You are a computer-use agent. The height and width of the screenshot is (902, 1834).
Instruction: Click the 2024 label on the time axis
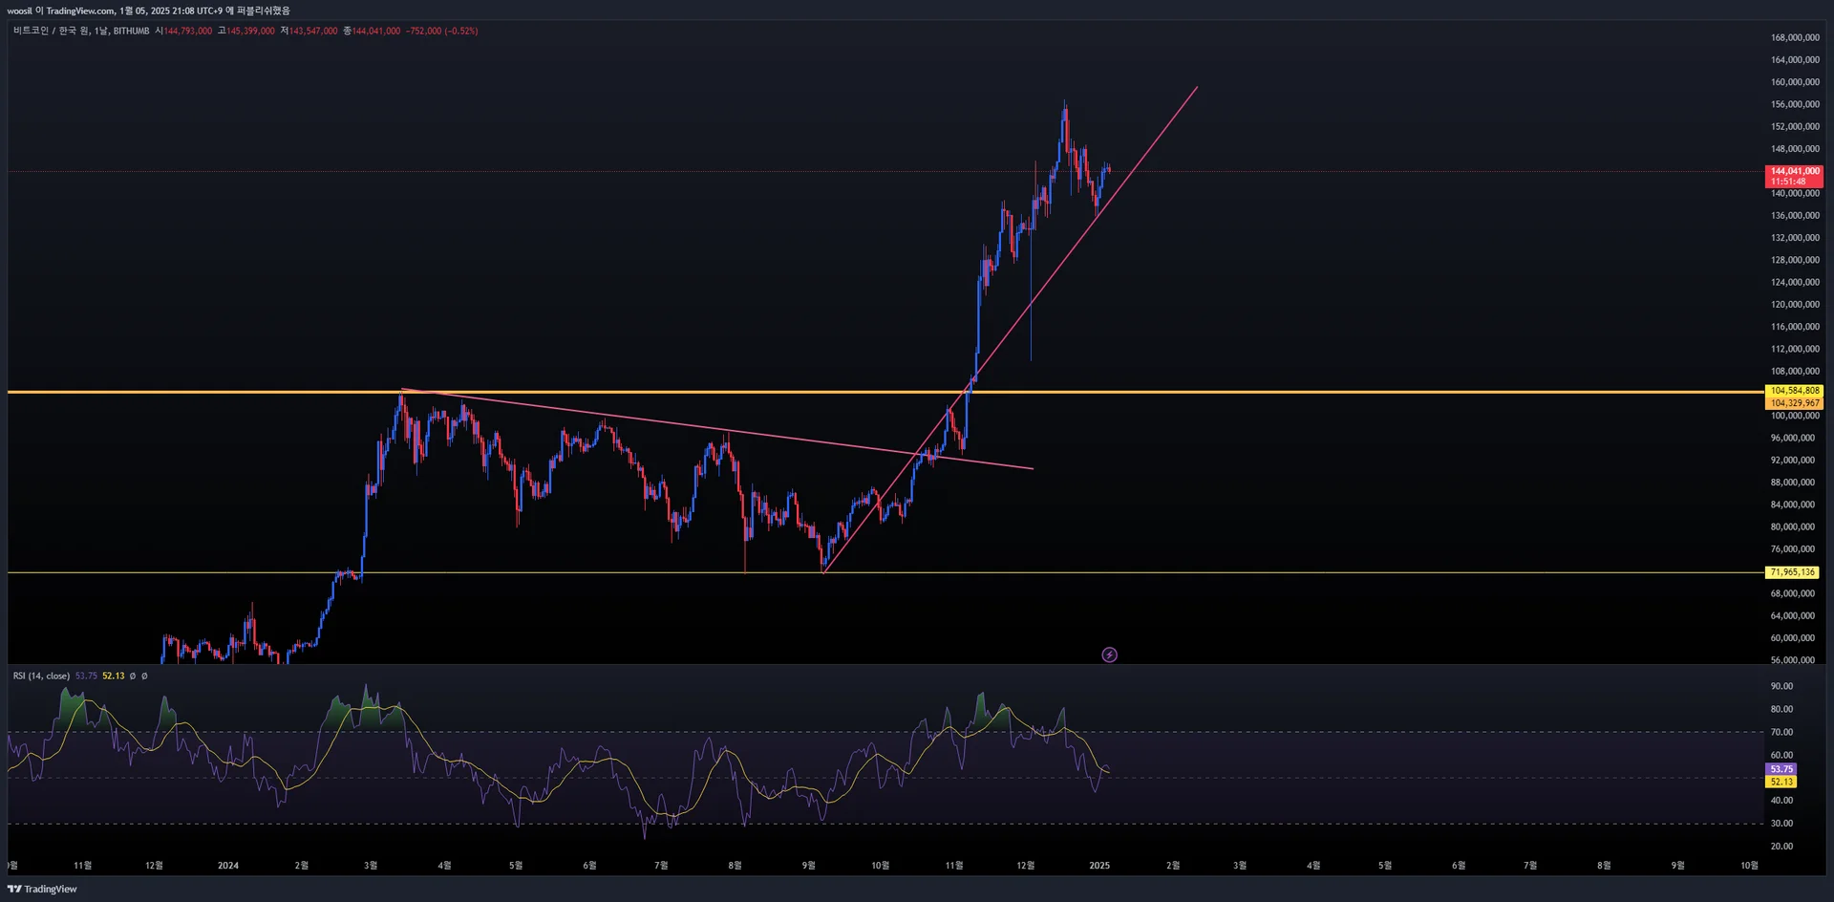(228, 866)
